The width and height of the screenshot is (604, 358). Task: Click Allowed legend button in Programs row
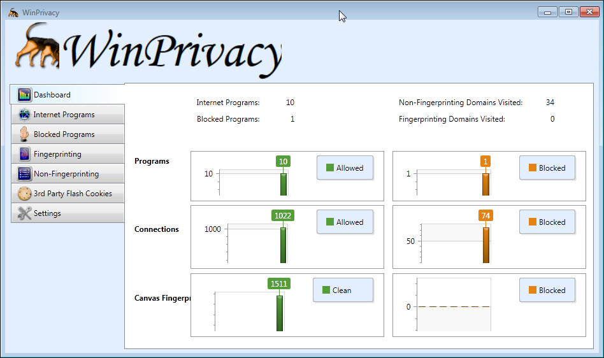pos(345,168)
